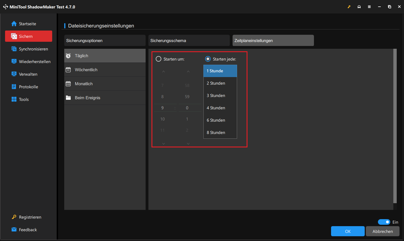This screenshot has height=241, width=404.
Task: Click the hour up chevron
Action: [x=164, y=72]
